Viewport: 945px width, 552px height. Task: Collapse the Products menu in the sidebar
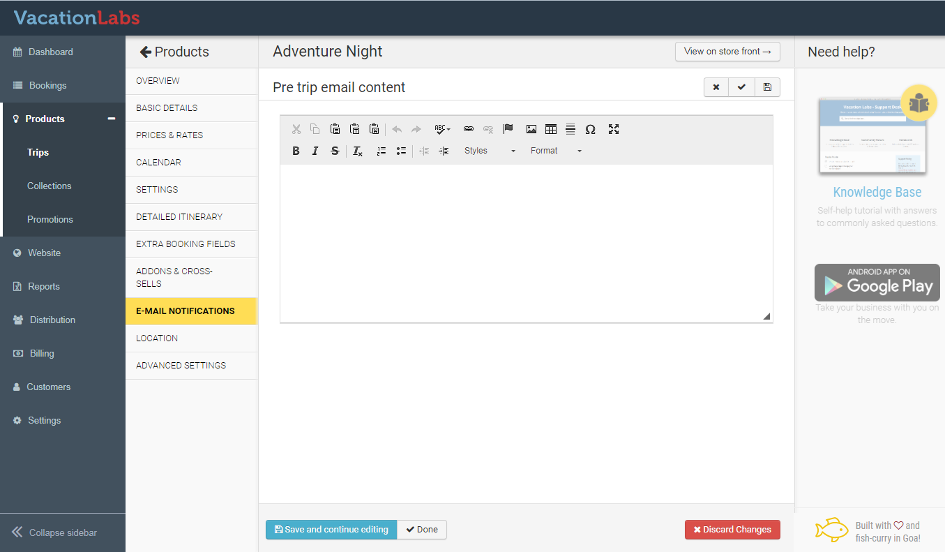[x=111, y=119]
